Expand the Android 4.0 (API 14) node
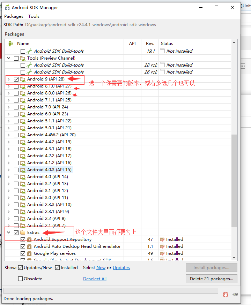Viewport: 251px width, 305px height. tap(9, 177)
